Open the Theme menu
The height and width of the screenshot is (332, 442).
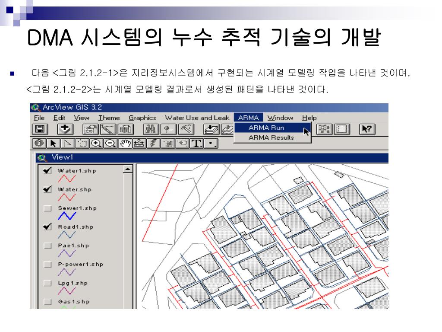point(109,118)
